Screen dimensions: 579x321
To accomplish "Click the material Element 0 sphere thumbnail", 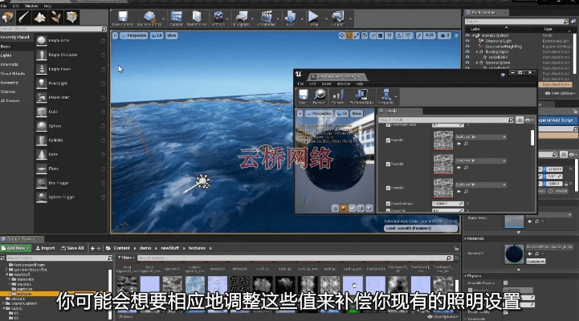I will tap(514, 254).
